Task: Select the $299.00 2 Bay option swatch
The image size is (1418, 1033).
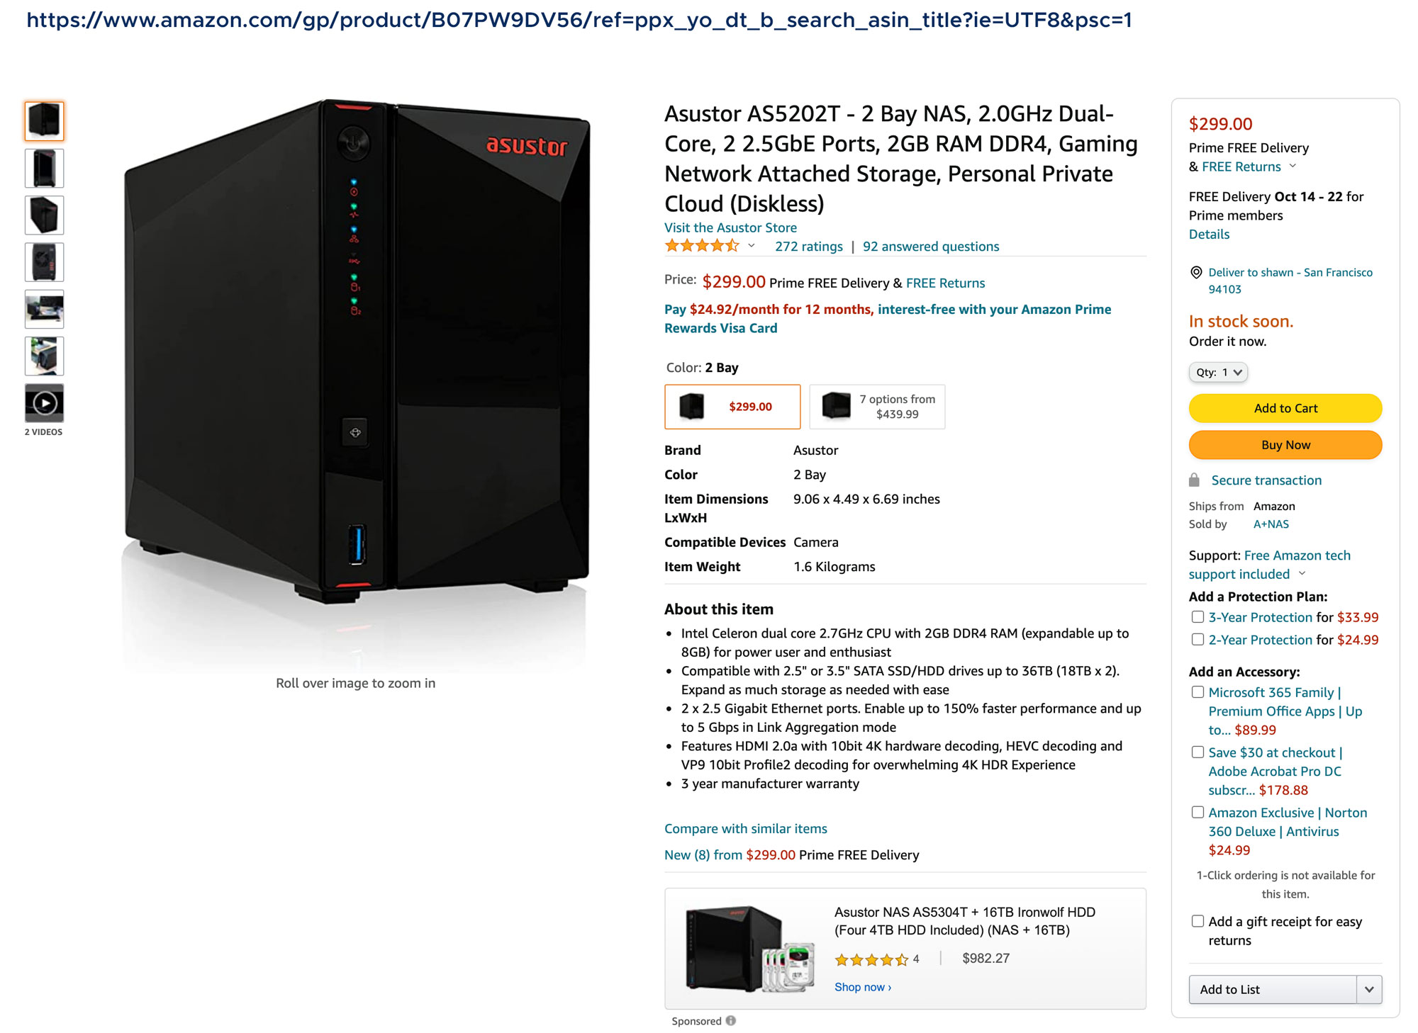Action: [x=732, y=407]
